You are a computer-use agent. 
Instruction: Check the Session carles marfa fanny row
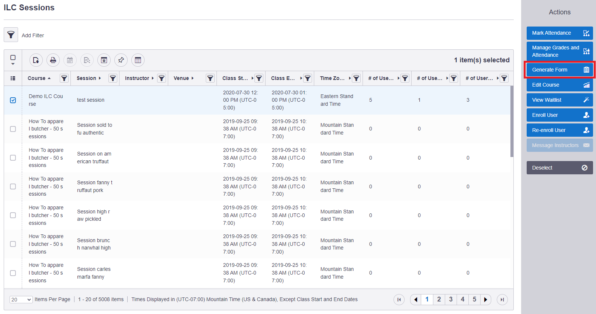(13, 273)
